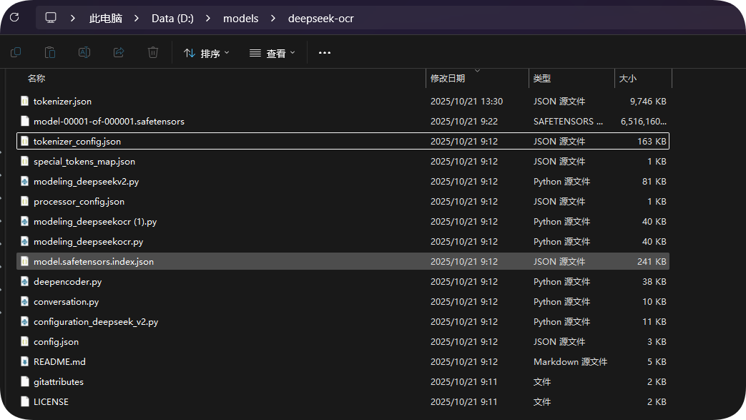The width and height of the screenshot is (746, 420).
Task: Click the 6,516,160... size cell
Action: pyautogui.click(x=643, y=122)
